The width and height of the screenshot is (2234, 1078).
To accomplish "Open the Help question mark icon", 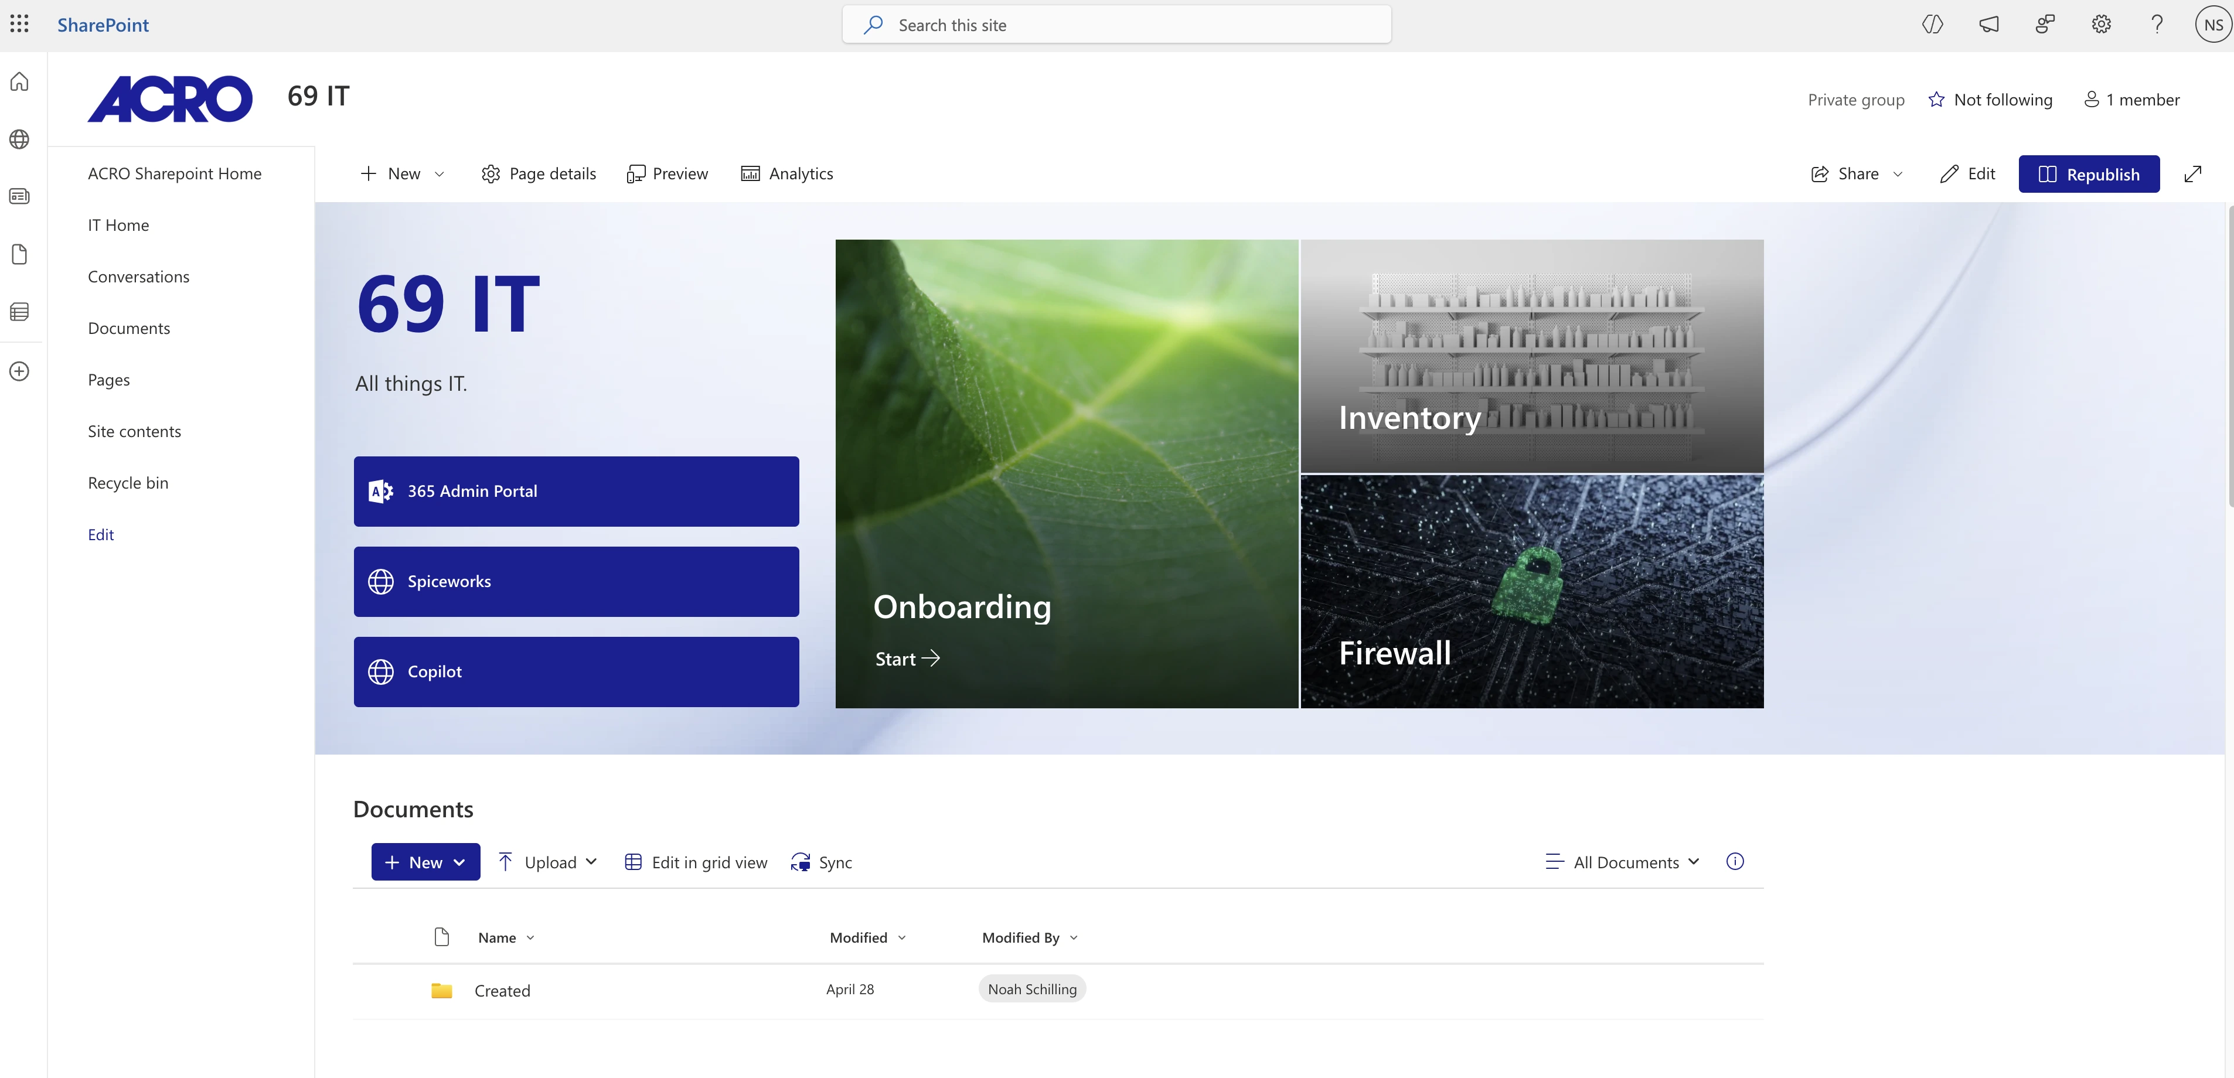I will (x=2157, y=24).
